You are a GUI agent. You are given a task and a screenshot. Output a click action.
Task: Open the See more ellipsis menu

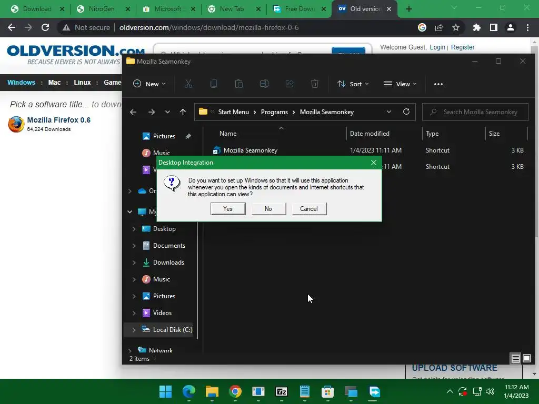(438, 84)
